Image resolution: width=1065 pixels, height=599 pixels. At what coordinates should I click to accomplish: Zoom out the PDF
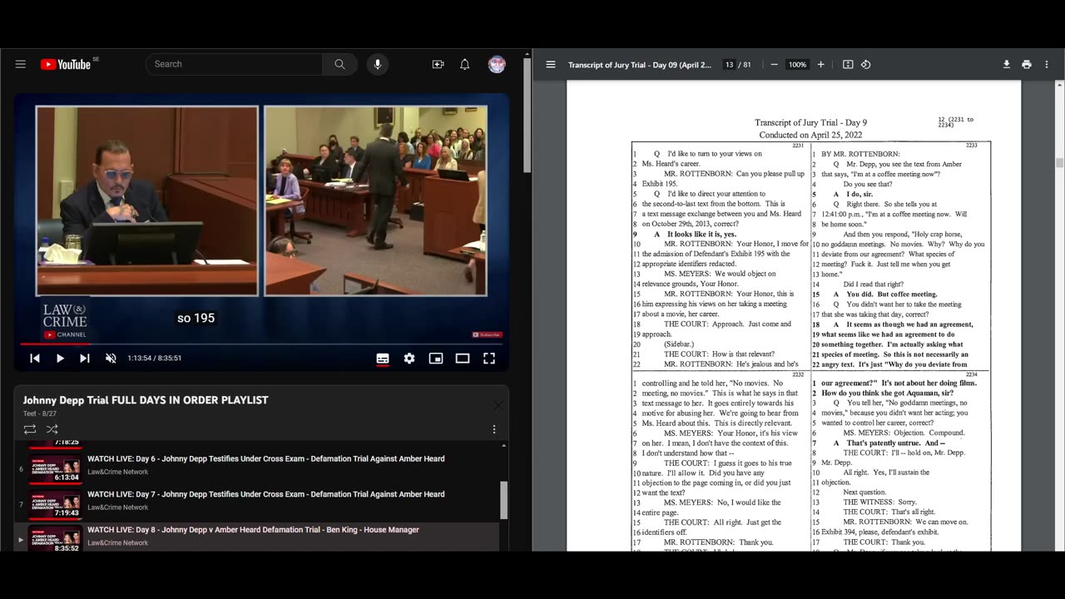pos(774,64)
